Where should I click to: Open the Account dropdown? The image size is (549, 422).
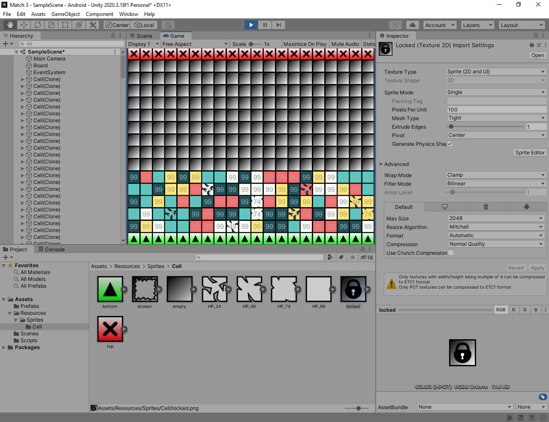point(440,25)
